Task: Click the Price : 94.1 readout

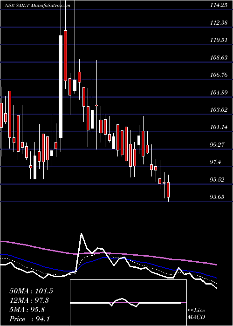Action: point(29,319)
